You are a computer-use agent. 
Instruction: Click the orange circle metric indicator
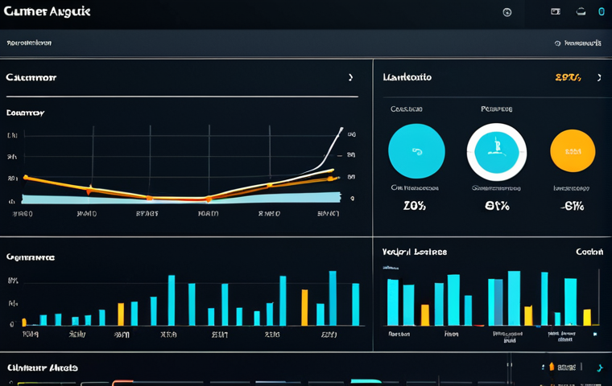tap(573, 151)
